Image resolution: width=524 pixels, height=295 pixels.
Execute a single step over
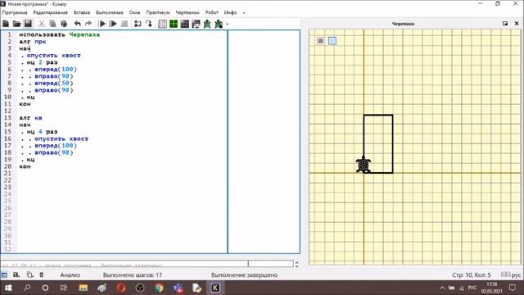pos(138,24)
